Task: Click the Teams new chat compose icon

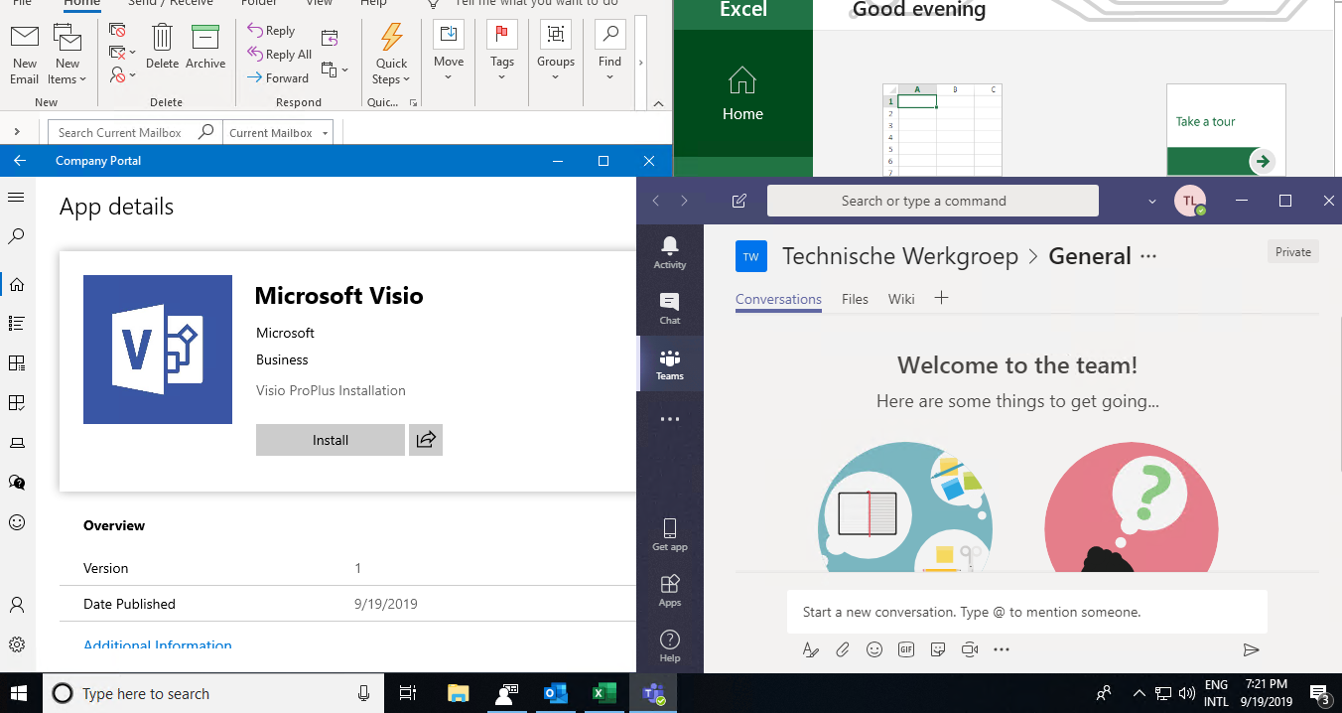Action: [x=738, y=201]
